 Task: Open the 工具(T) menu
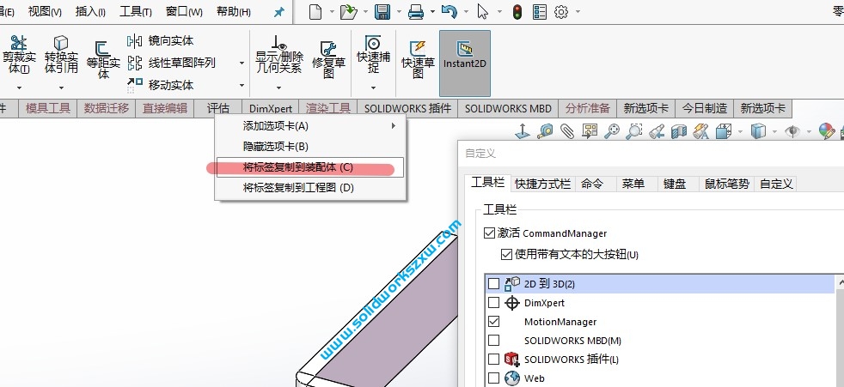coord(135,11)
